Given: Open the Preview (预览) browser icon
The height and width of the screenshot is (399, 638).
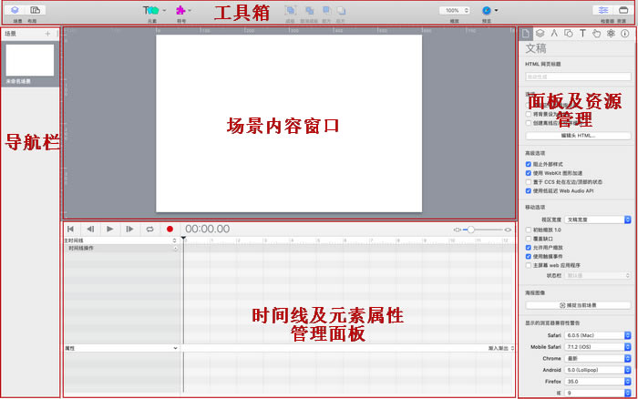Looking at the screenshot, I should click(488, 10).
